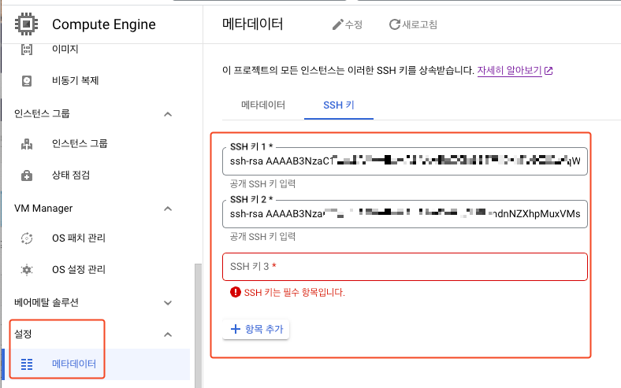Click the Compute Engine title text
This screenshot has height=388, width=621.
[x=104, y=24]
